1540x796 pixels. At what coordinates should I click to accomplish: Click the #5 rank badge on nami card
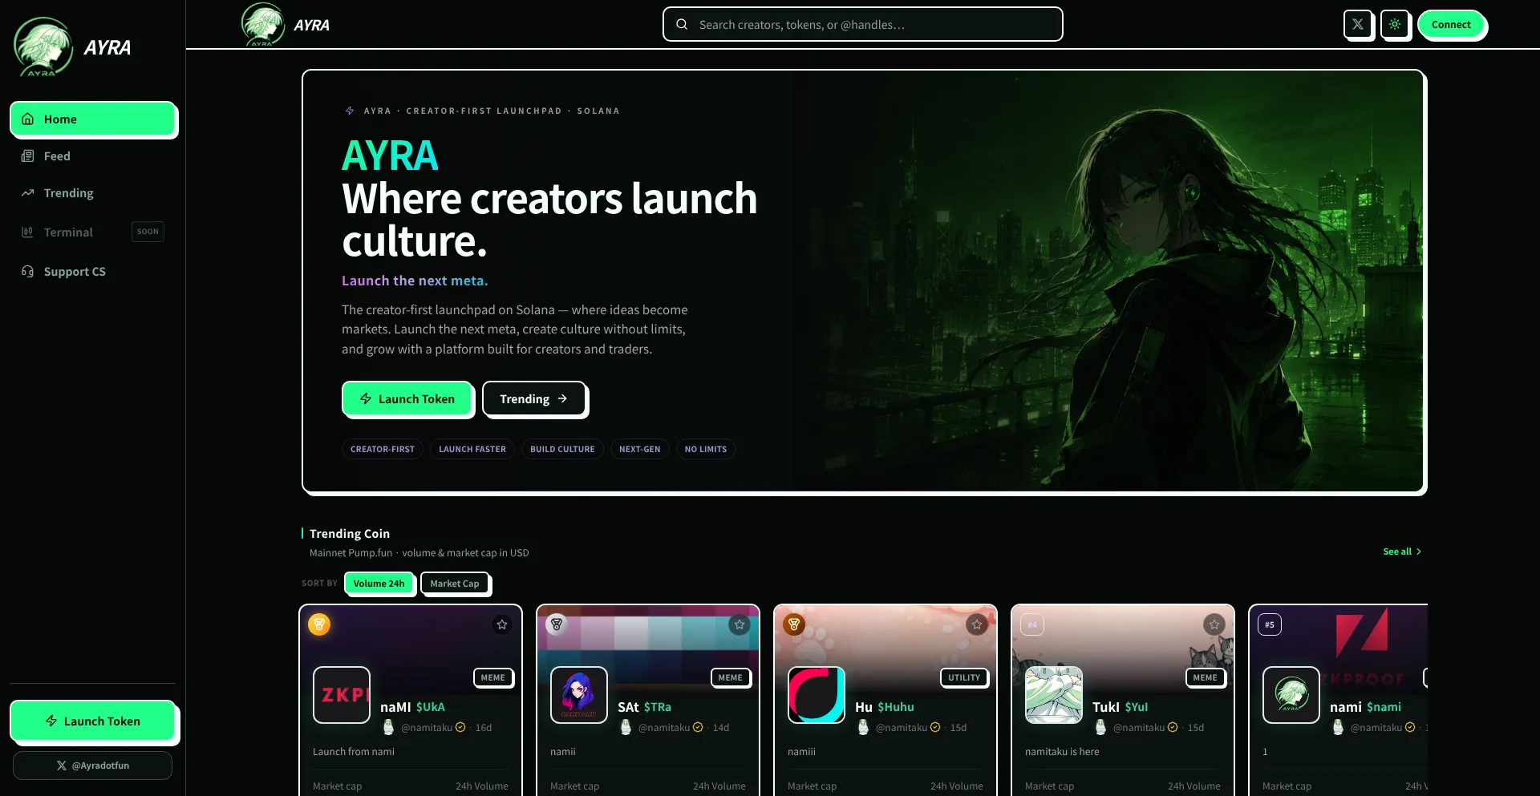[1270, 624]
